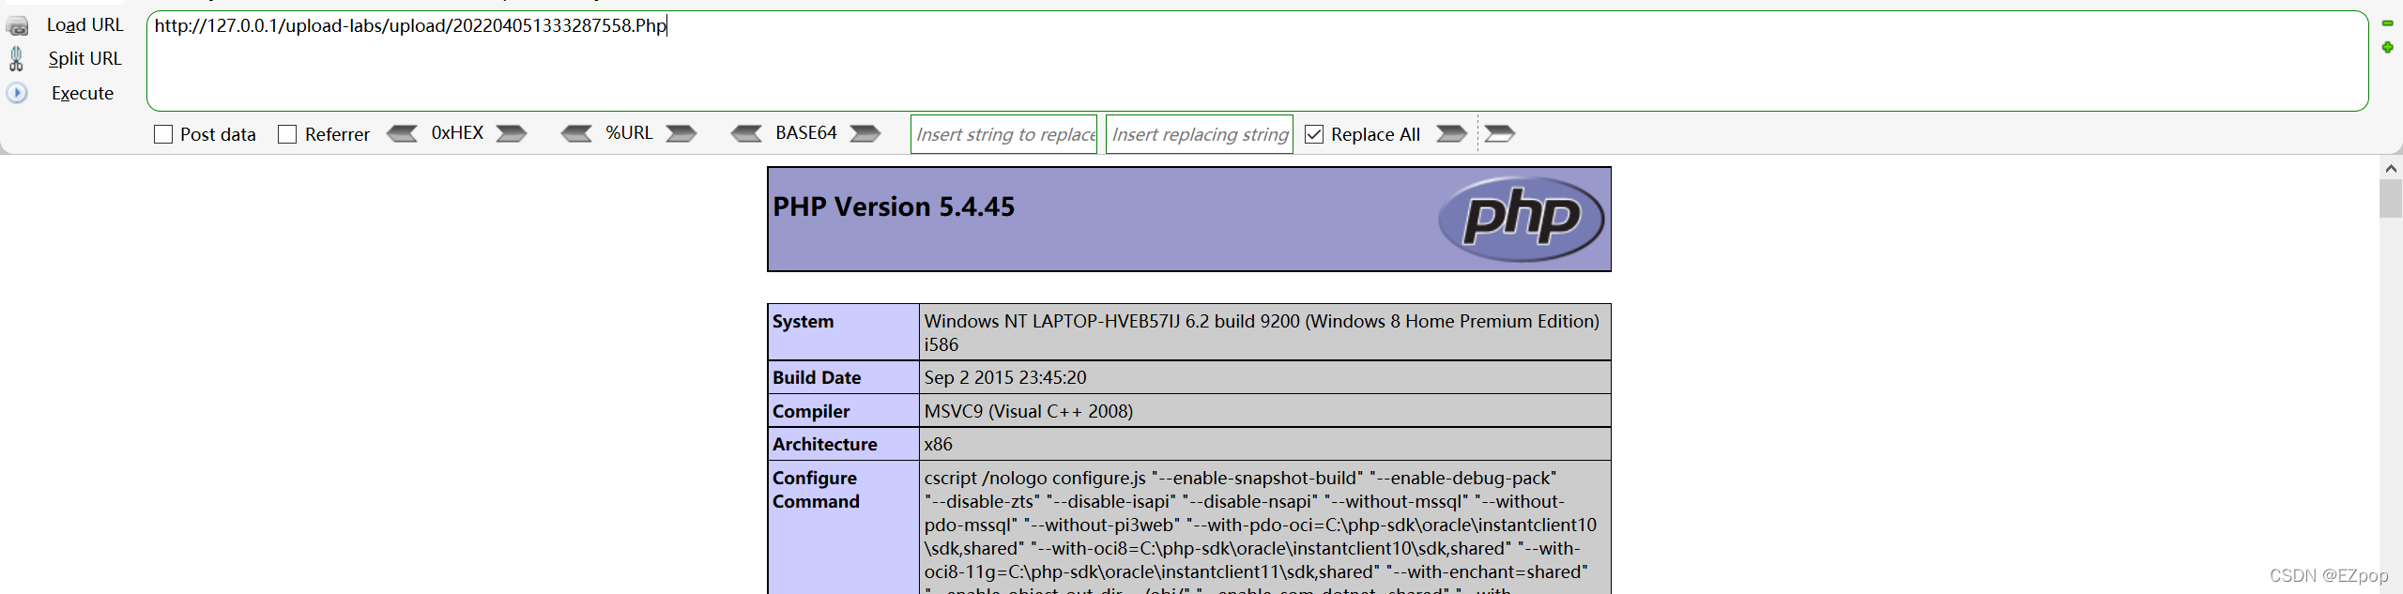Click the right arrow after 0xHEX to encode
2403x594 pixels.
(x=512, y=134)
